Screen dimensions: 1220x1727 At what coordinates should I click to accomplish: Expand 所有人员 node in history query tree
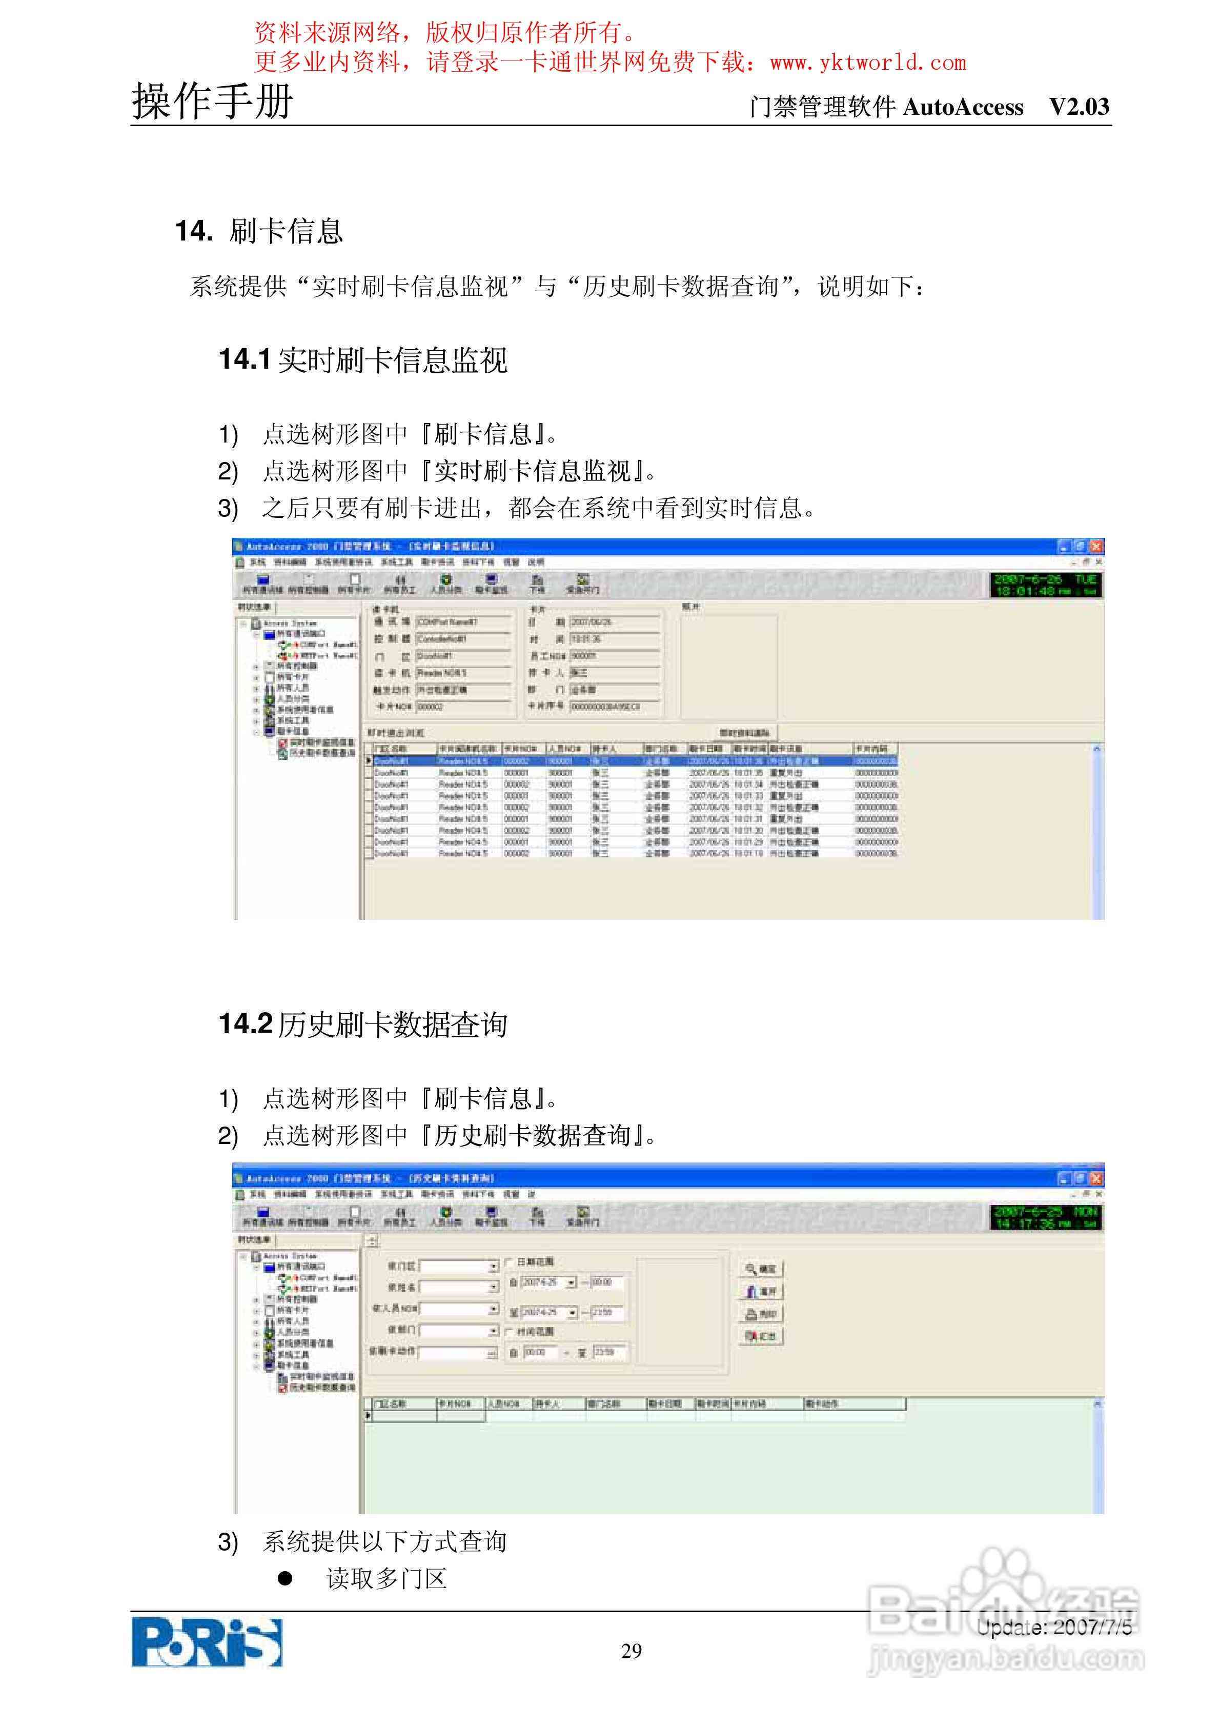[x=256, y=1321]
